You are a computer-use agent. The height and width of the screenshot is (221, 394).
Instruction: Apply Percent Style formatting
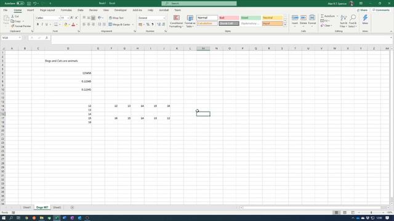point(148,25)
